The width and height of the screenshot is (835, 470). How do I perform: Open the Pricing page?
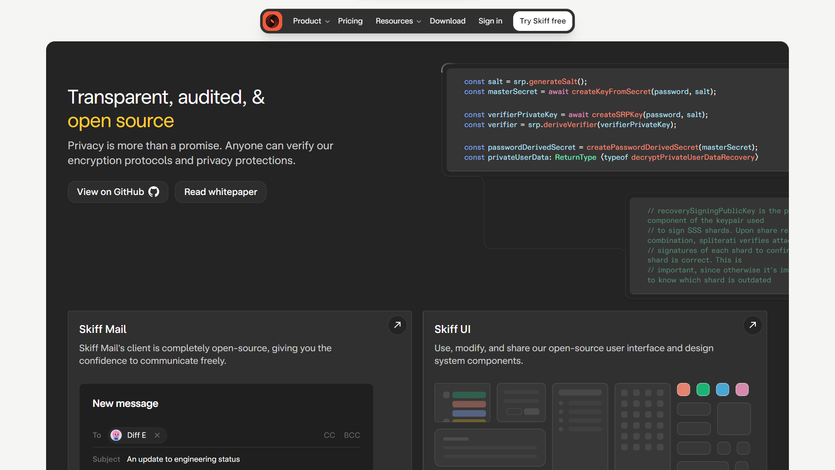pos(350,21)
